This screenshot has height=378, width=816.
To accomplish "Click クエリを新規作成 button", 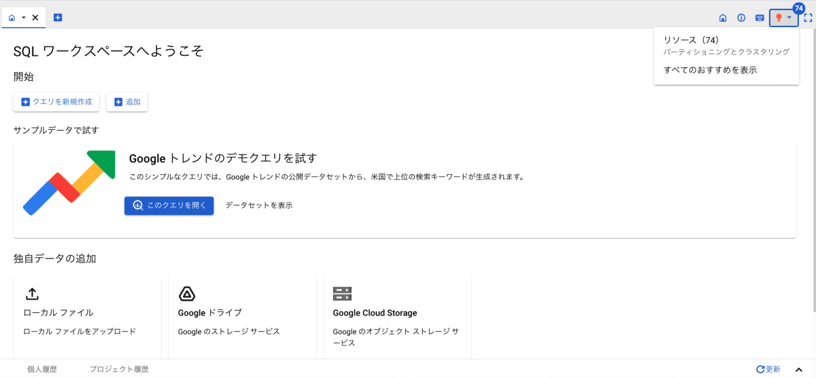I will pyautogui.click(x=56, y=102).
